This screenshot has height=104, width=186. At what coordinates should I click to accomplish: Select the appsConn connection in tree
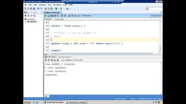pos(33,22)
